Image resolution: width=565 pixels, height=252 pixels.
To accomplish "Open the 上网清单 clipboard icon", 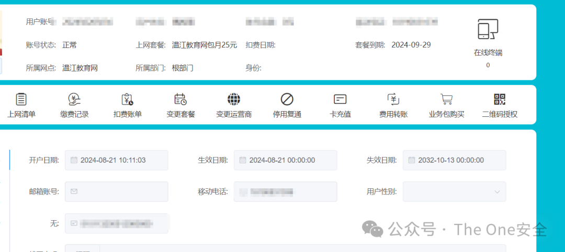I will [x=21, y=99].
